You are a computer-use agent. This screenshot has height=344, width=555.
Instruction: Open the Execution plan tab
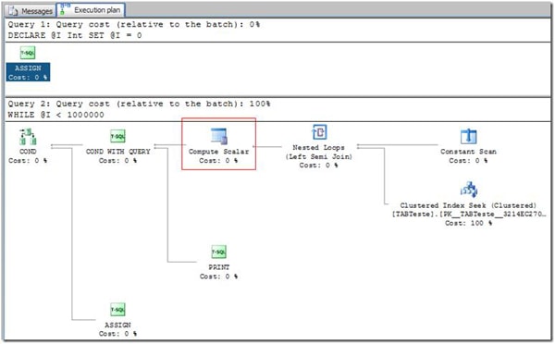[x=91, y=10]
